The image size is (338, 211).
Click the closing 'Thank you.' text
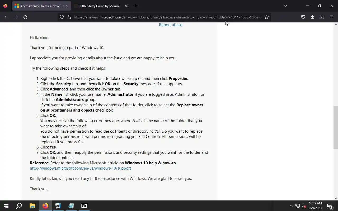[x=39, y=189]
